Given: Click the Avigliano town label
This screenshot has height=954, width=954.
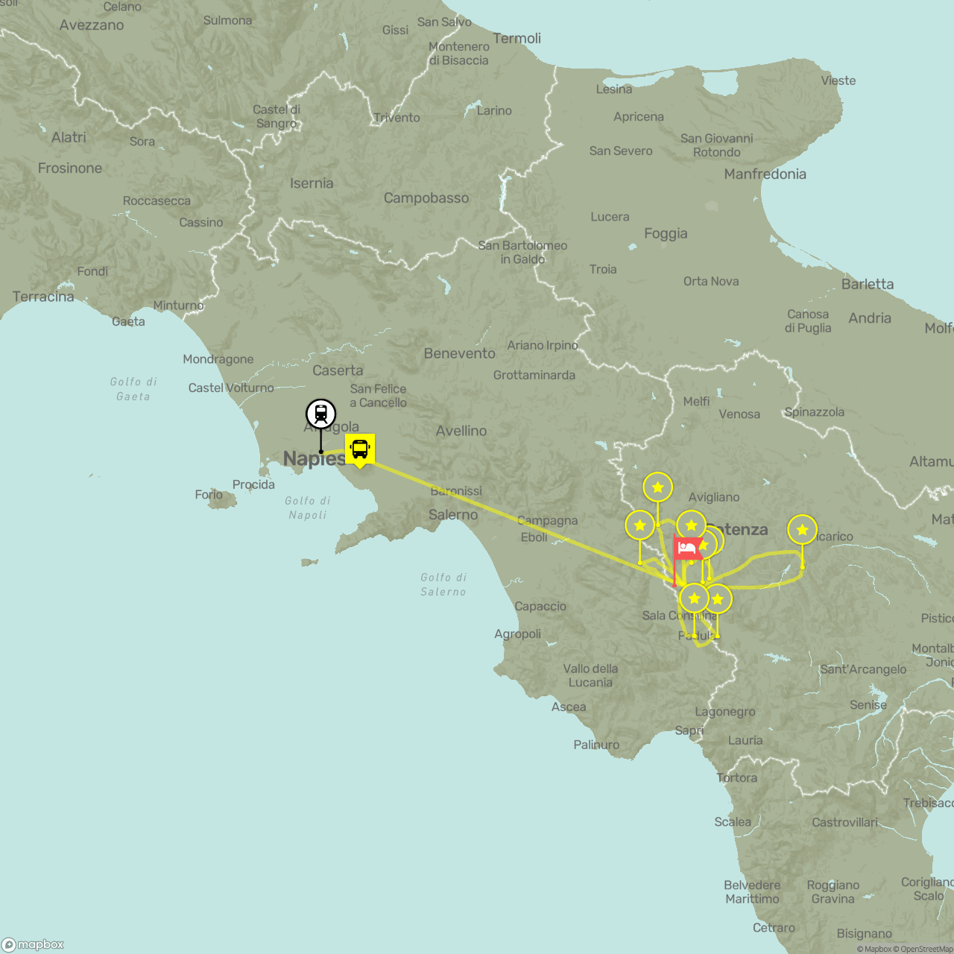Looking at the screenshot, I should 714,497.
